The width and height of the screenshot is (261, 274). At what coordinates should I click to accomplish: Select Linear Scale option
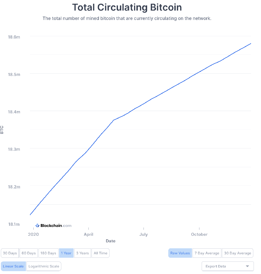click(13, 266)
